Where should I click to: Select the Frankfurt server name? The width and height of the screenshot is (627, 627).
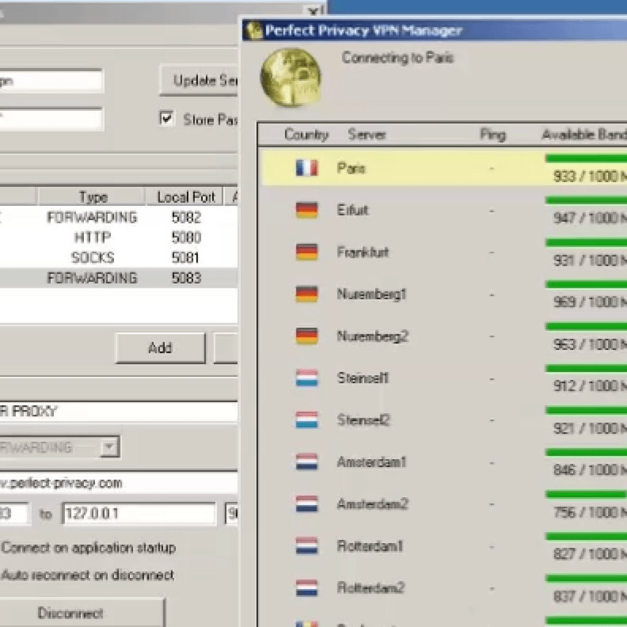tap(362, 252)
